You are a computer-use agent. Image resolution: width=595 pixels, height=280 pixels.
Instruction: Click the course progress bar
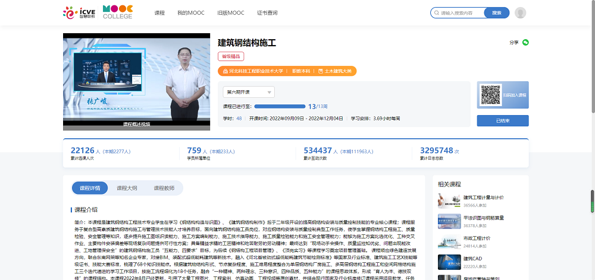[x=280, y=106]
